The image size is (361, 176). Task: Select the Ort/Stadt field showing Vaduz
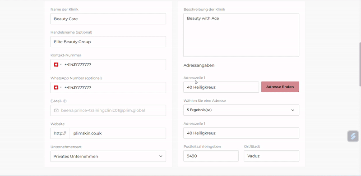click(x=272, y=156)
